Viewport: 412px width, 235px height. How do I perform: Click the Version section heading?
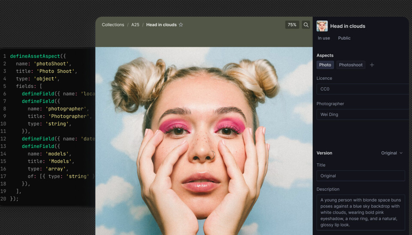pyautogui.click(x=324, y=153)
